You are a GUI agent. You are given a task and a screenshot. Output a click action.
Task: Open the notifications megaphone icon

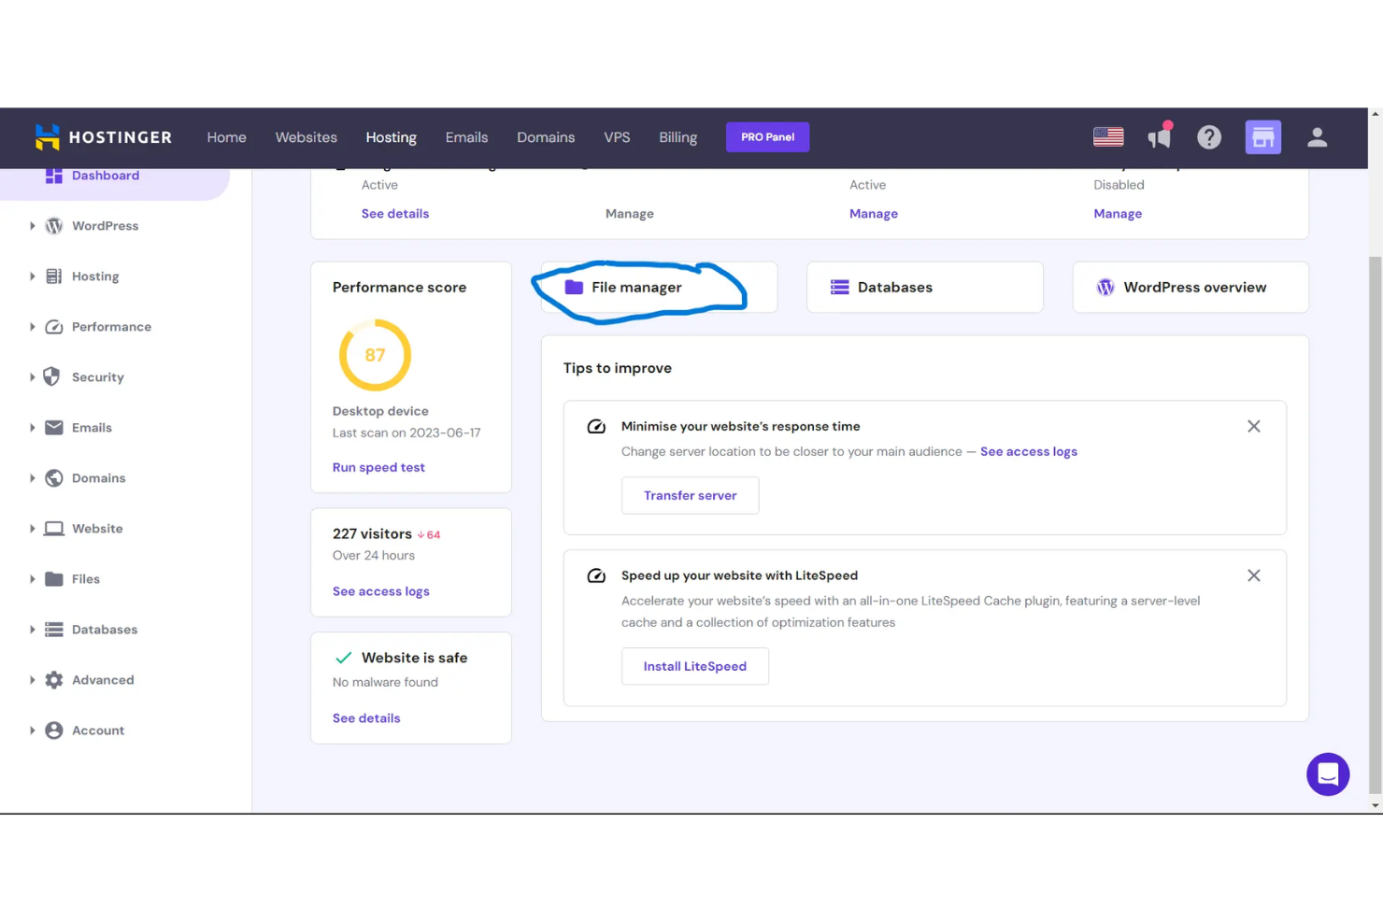pos(1160,136)
